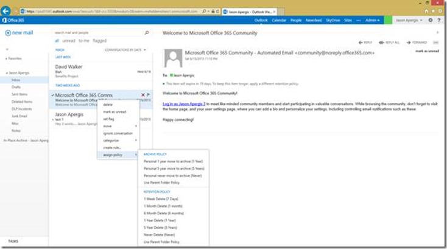Expand the Favorites folder group

(x=6, y=58)
